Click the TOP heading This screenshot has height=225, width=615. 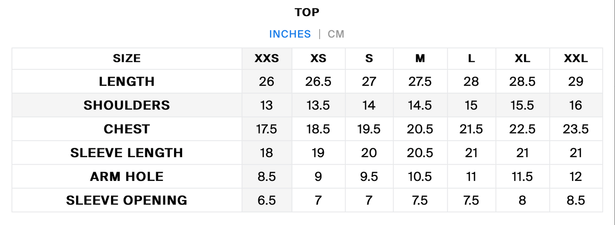click(x=307, y=12)
